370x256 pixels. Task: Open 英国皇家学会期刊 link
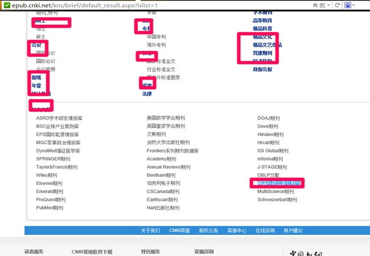point(166,126)
